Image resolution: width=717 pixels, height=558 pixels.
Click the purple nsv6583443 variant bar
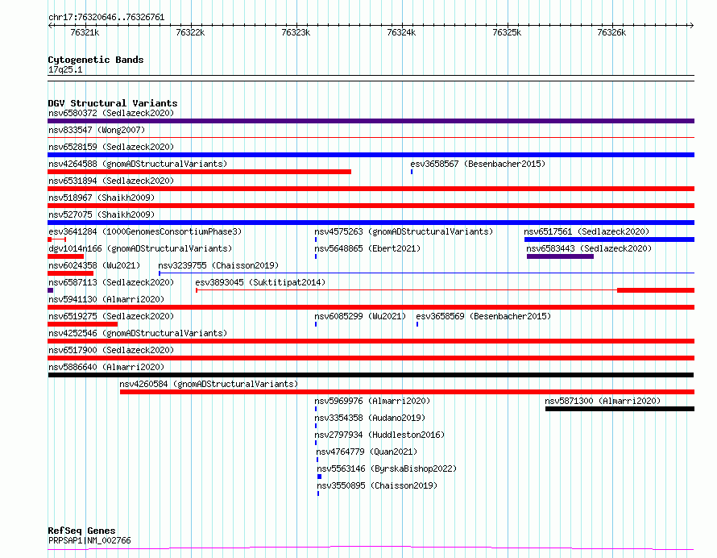560,256
